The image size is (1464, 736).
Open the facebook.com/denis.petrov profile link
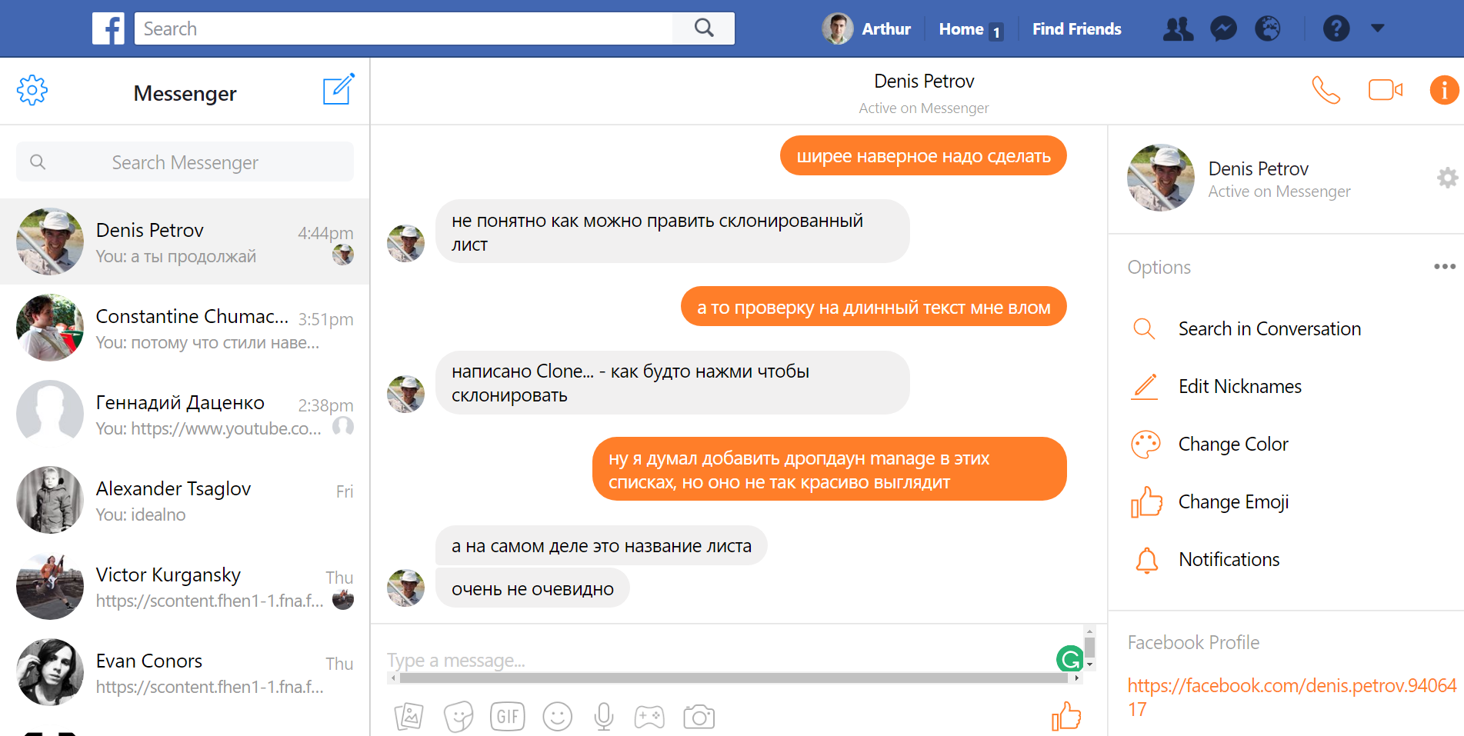[1292, 697]
